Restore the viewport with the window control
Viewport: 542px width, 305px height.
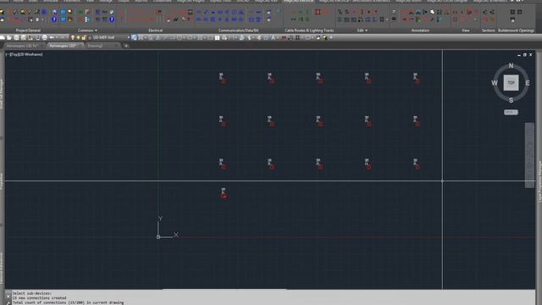(525, 54)
